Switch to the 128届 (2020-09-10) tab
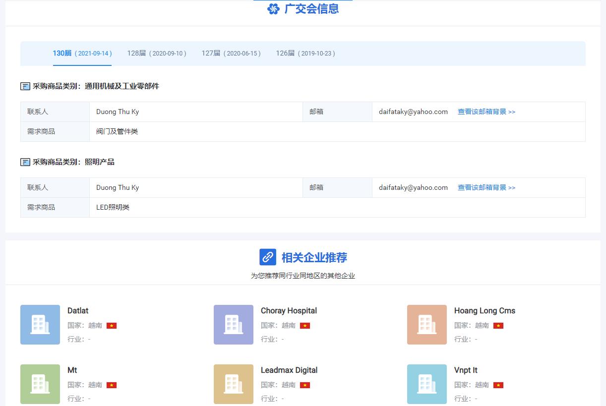The height and width of the screenshot is (406, 606). [157, 53]
